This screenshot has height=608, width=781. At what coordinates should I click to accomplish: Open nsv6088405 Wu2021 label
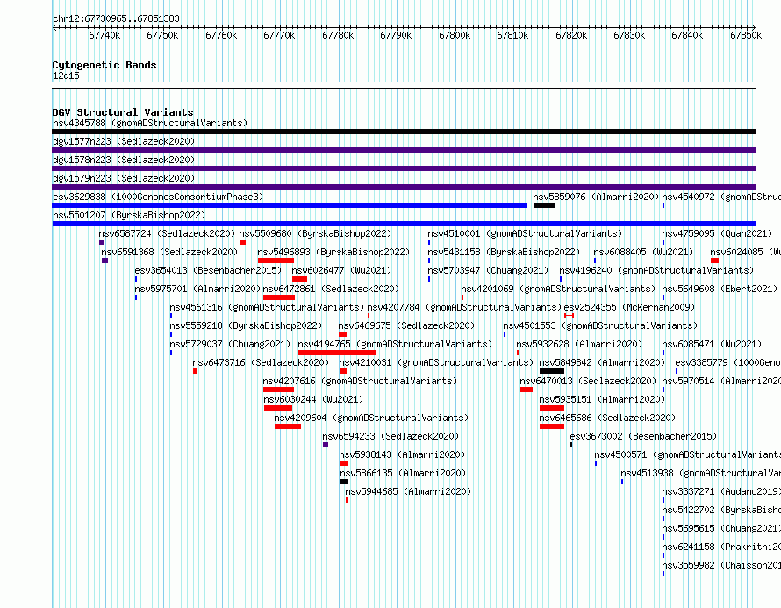pyautogui.click(x=643, y=252)
